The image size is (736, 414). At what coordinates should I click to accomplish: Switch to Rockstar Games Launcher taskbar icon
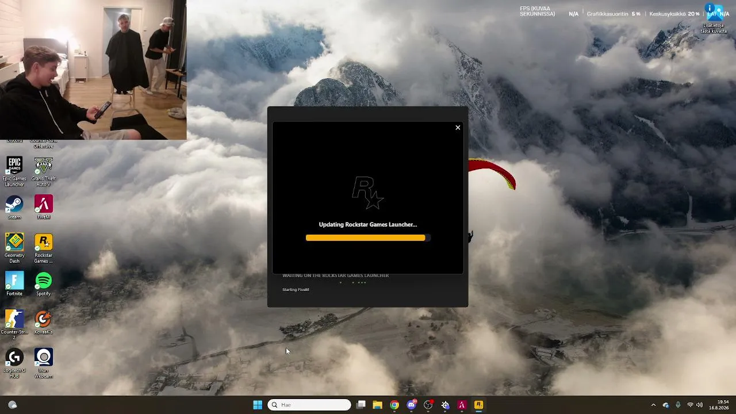click(478, 405)
